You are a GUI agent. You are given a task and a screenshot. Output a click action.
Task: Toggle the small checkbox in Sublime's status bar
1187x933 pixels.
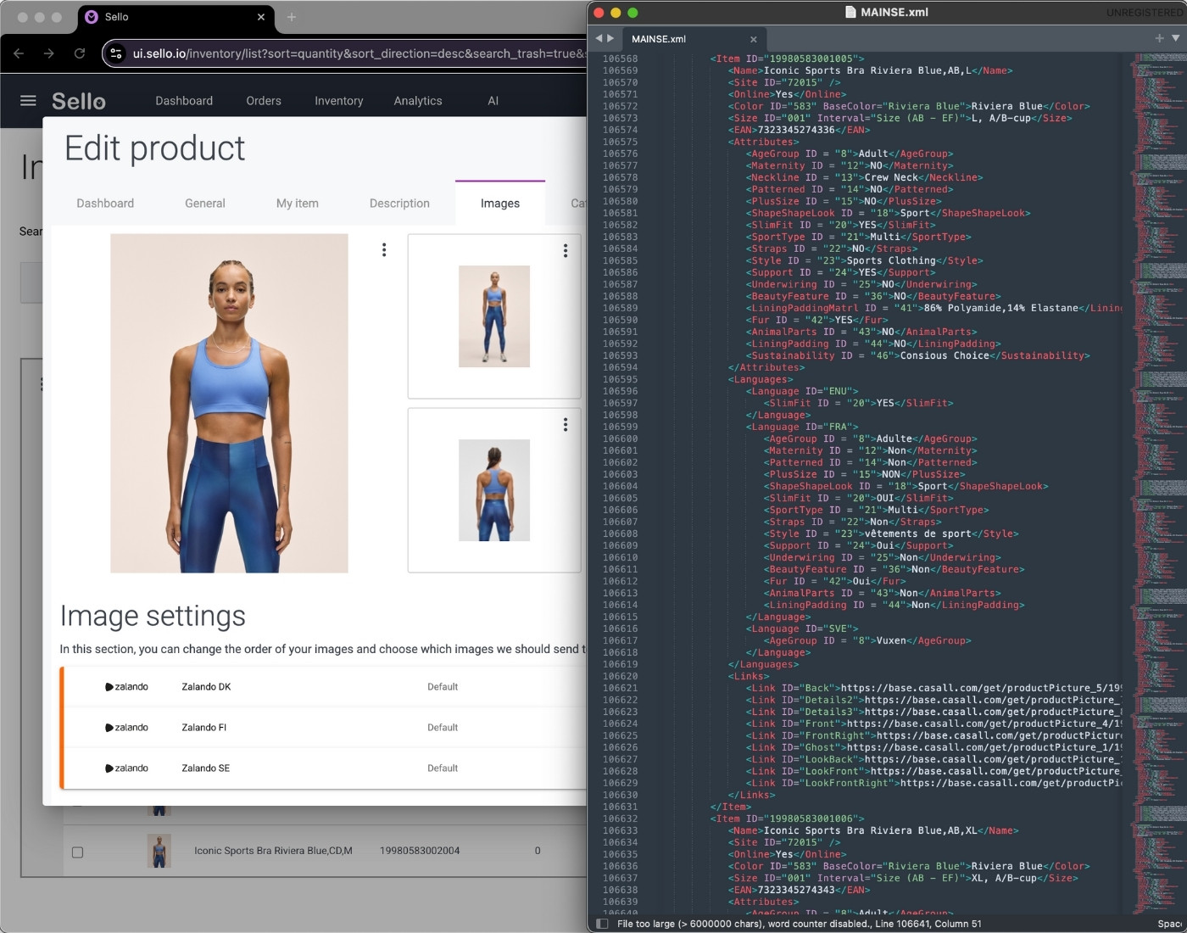click(x=603, y=924)
